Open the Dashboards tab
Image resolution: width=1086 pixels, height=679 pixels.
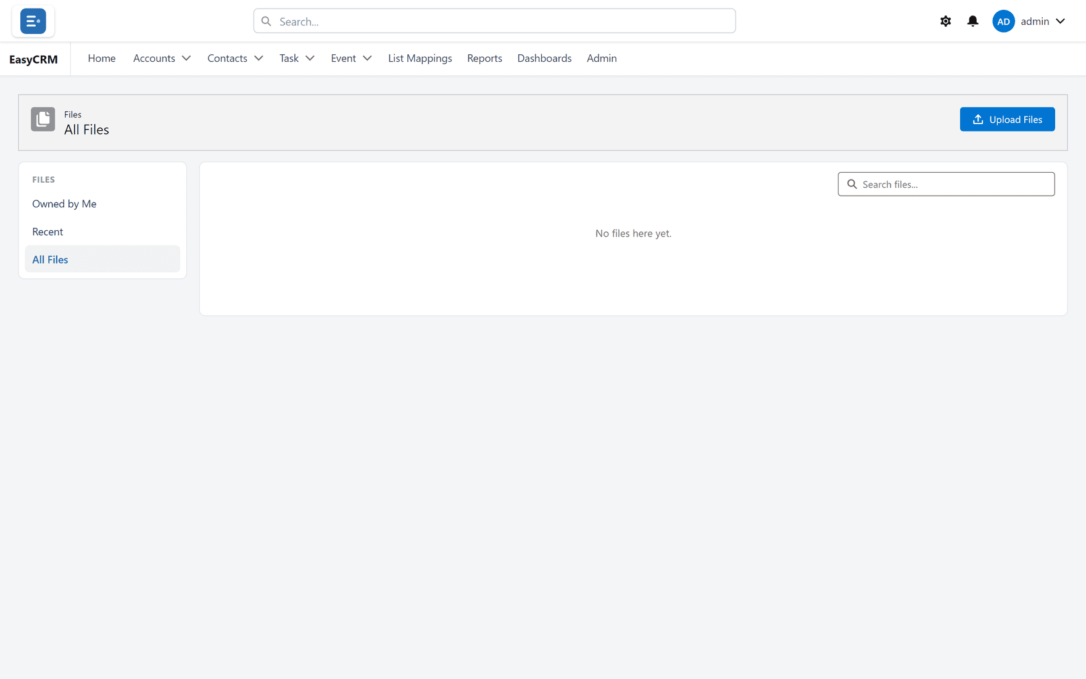pos(544,58)
